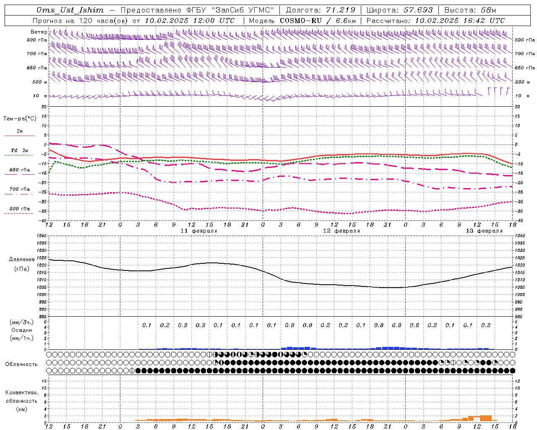Click the Ветер panel label
The width and height of the screenshot is (537, 430).
pyautogui.click(x=39, y=32)
